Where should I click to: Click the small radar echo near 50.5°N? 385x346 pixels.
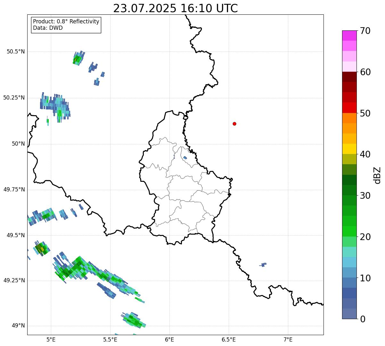click(78, 58)
